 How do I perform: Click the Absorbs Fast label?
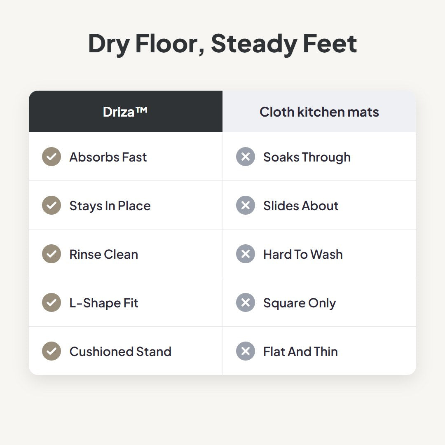click(108, 157)
